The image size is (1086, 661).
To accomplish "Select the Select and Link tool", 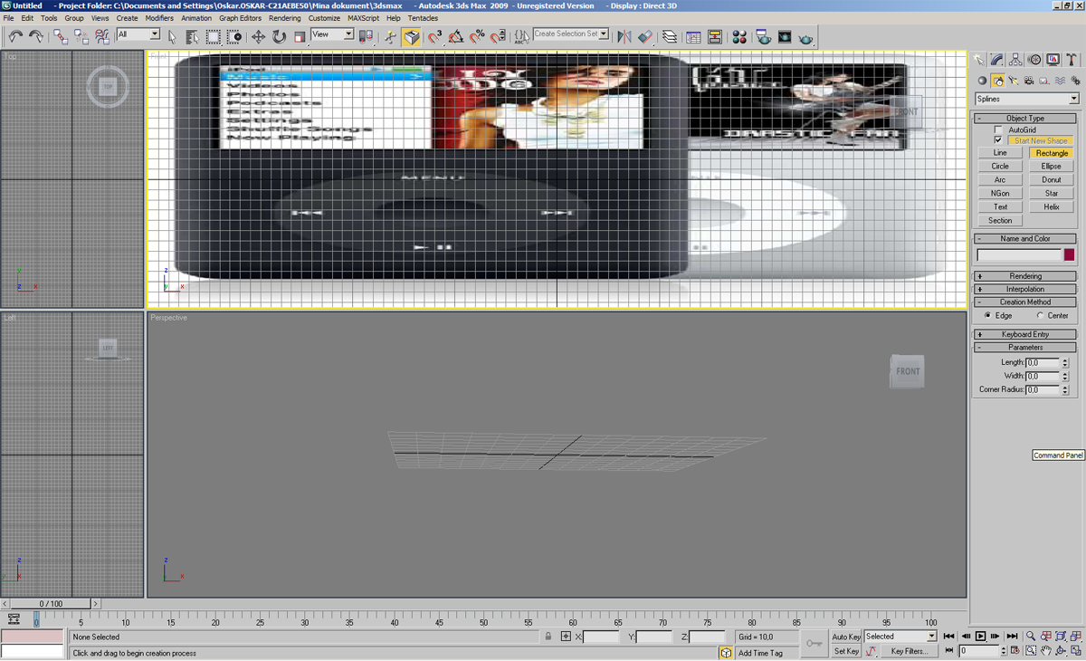I will (x=61, y=36).
